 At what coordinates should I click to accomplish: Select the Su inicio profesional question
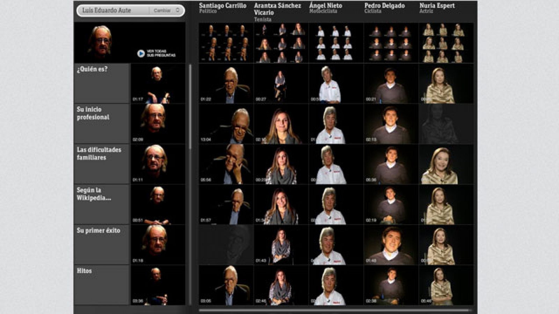click(101, 123)
